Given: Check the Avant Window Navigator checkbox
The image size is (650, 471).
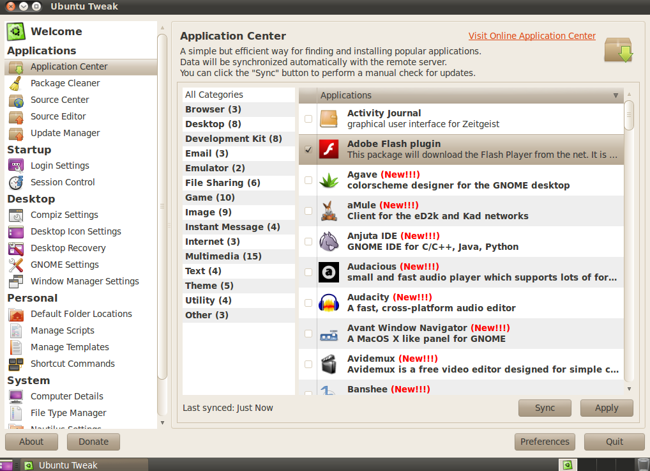Looking at the screenshot, I should (308, 334).
